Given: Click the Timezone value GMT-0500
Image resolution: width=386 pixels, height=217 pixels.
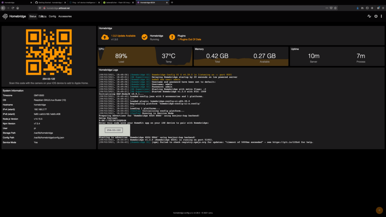Looking at the screenshot, I should pyautogui.click(x=39, y=95).
